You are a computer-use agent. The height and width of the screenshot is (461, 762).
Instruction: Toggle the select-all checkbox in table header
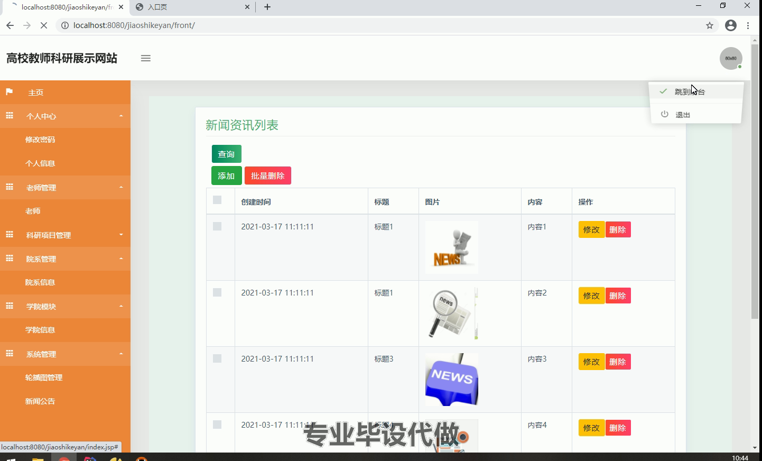coord(217,200)
